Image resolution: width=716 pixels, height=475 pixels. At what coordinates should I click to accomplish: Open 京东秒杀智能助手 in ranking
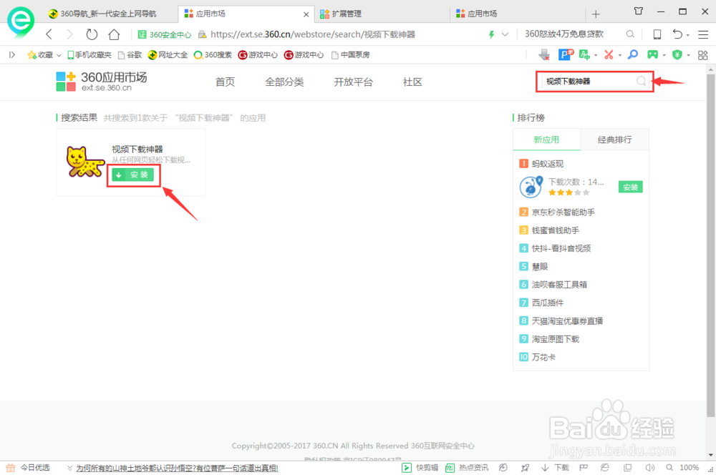(x=563, y=212)
